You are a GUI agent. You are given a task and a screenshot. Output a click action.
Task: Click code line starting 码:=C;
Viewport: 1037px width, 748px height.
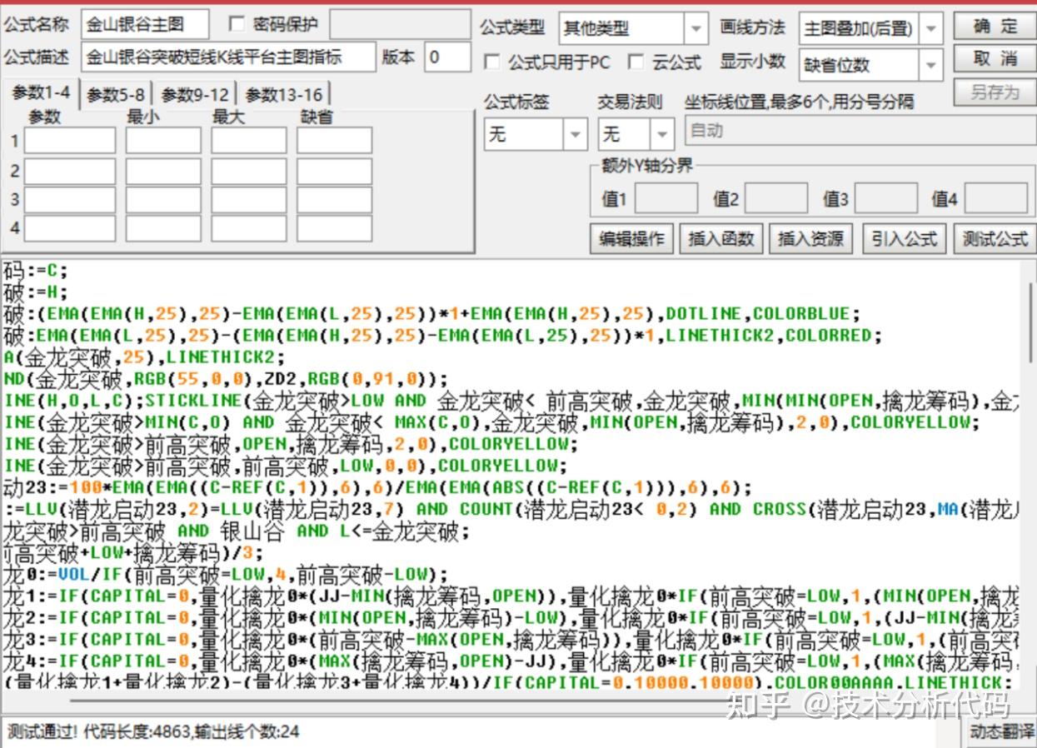(x=35, y=271)
